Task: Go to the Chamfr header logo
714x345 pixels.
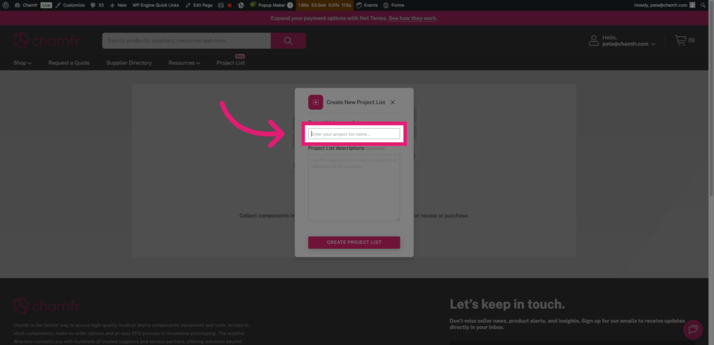Action: [47, 40]
